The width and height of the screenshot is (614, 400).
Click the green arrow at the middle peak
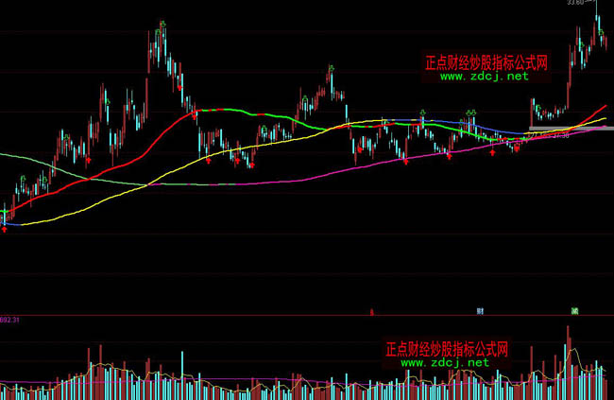332,67
